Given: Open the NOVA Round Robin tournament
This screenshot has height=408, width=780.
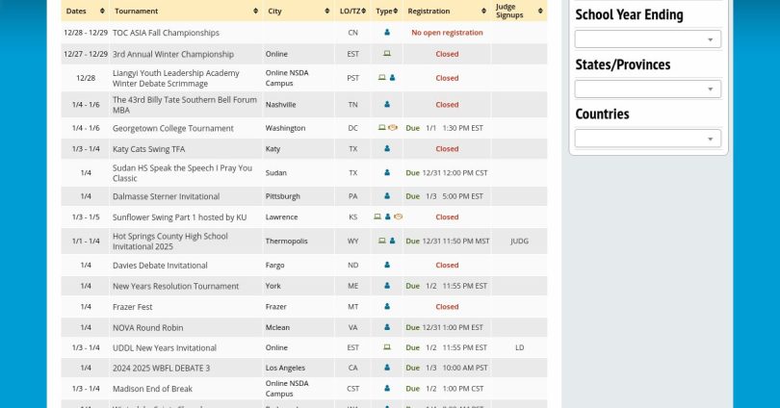Looking at the screenshot, I should tap(147, 327).
